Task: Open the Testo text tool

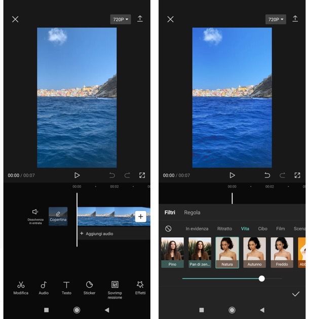Action: [x=66, y=288]
